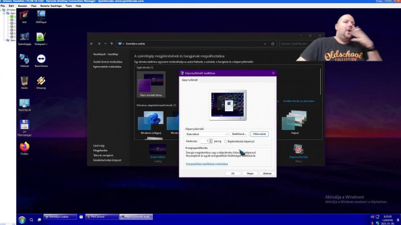Image resolution: width=401 pixels, height=225 pixels.
Task: Open the Egérmutatók módosítása link
Action: (x=107, y=67)
